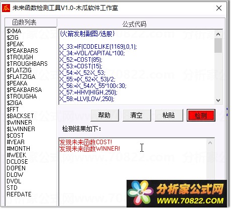Click the code box scroll down arrow
This screenshot has height=209, width=232.
pos(218,100)
